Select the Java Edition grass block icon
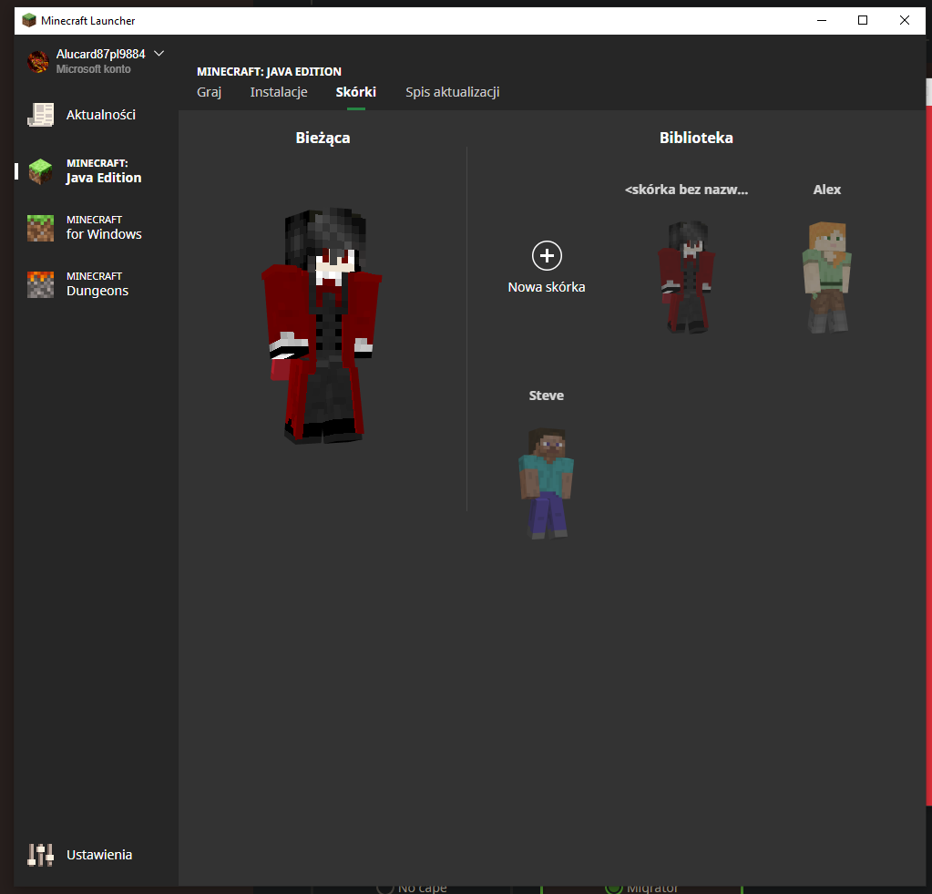Image resolution: width=932 pixels, height=894 pixels. click(x=41, y=171)
